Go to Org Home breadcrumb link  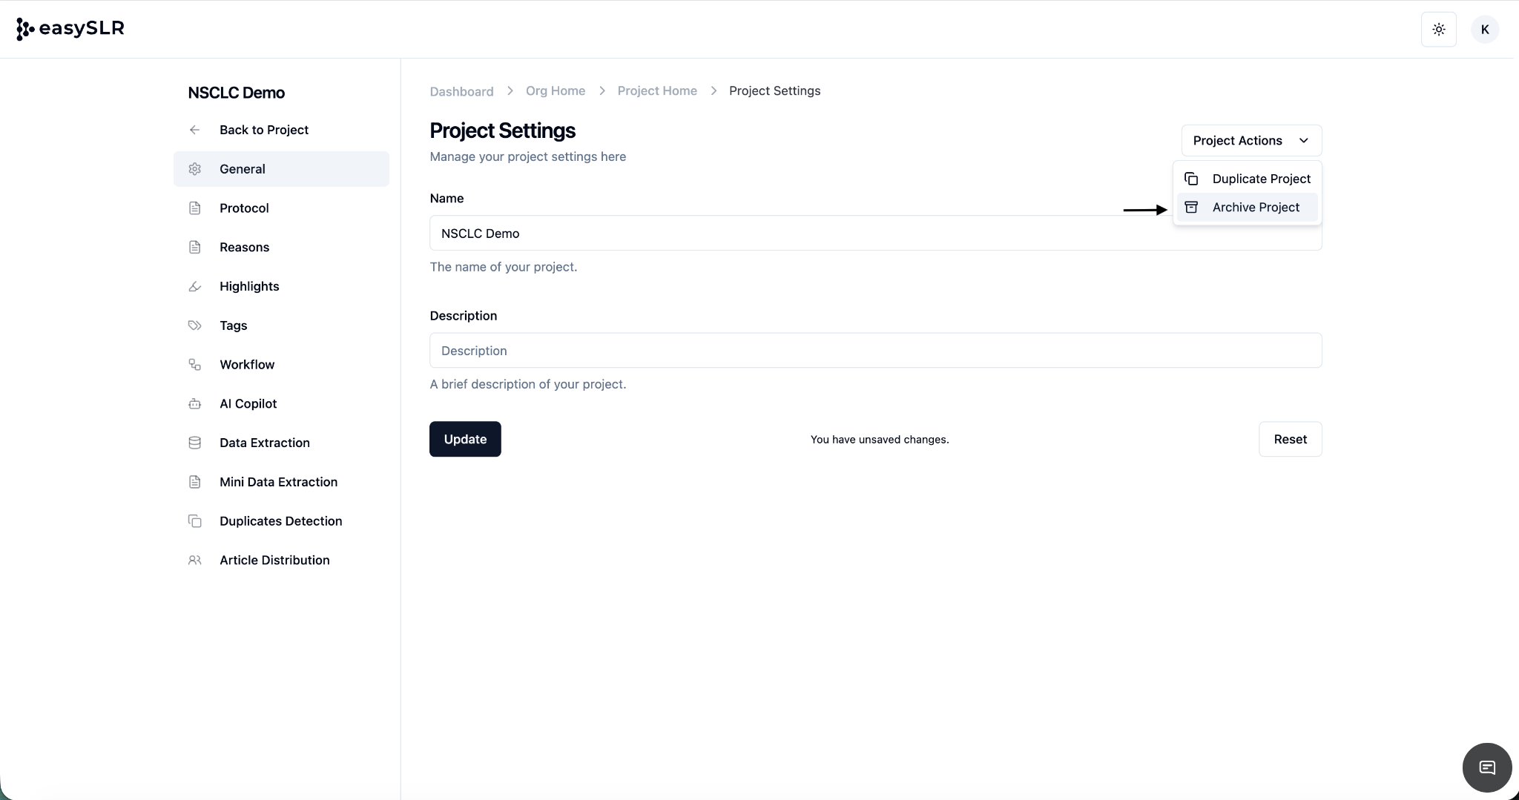[555, 91]
